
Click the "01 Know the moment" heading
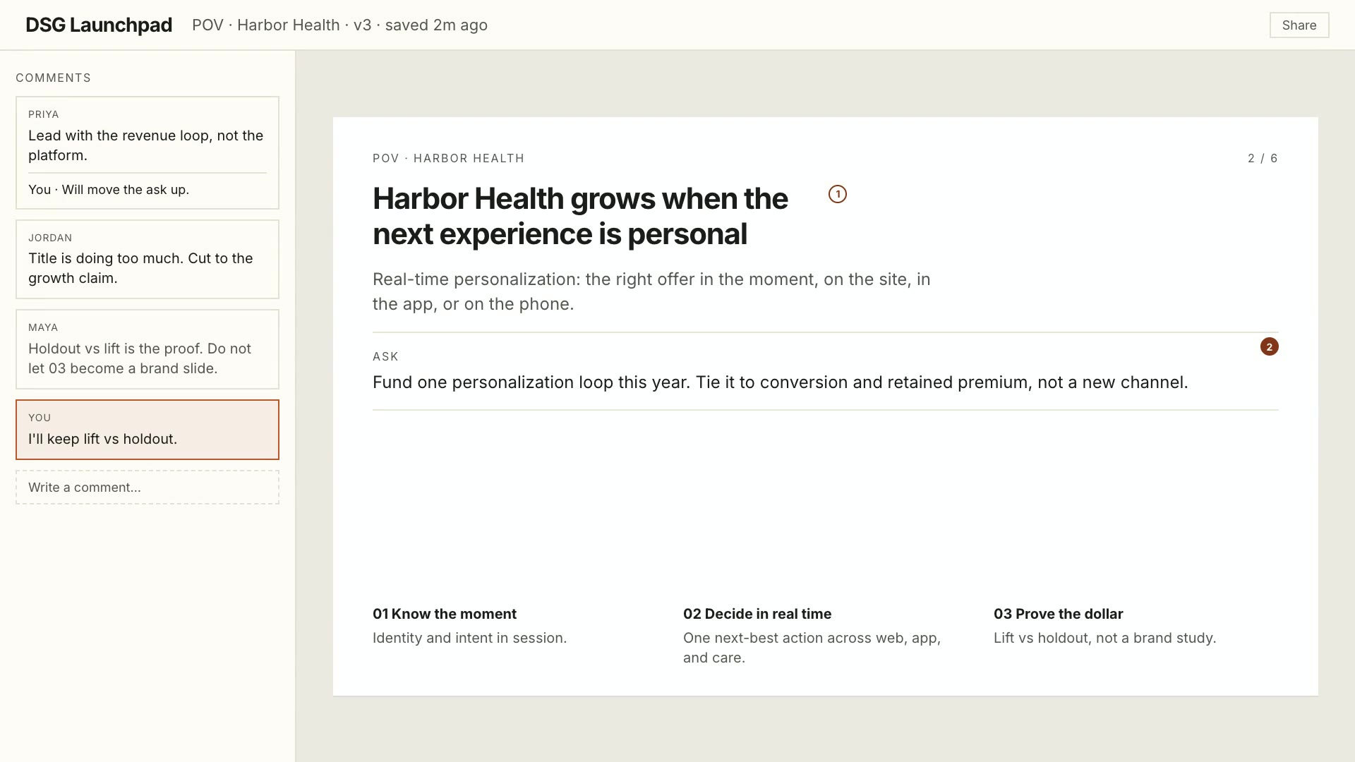point(445,614)
